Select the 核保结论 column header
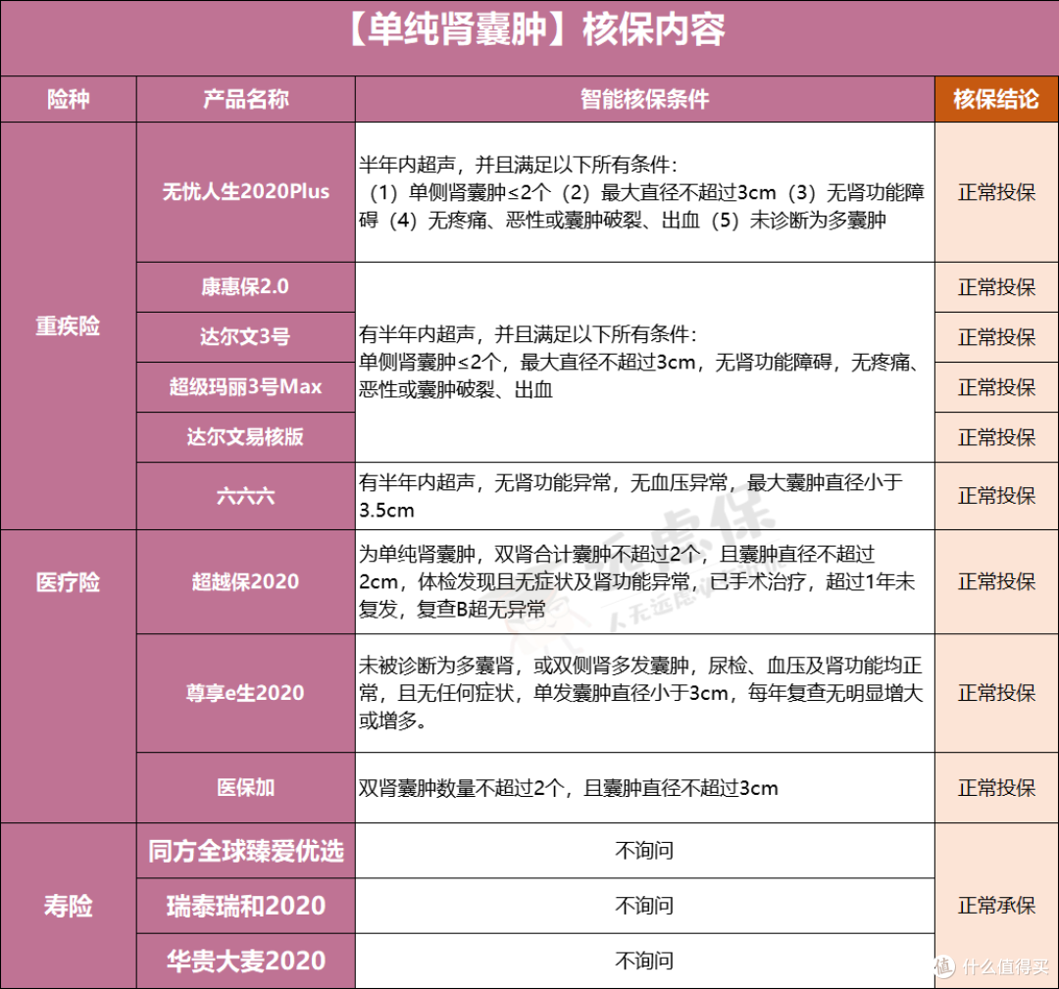The height and width of the screenshot is (989, 1059). [x=996, y=99]
